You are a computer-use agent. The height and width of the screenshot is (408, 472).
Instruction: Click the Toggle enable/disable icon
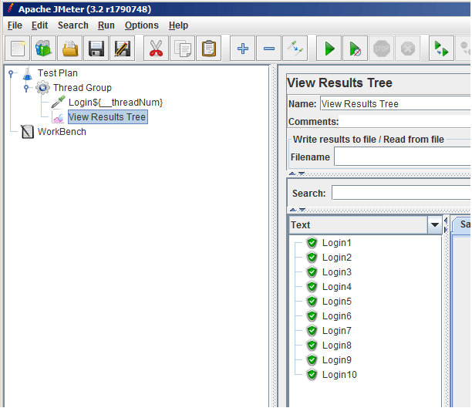(295, 49)
